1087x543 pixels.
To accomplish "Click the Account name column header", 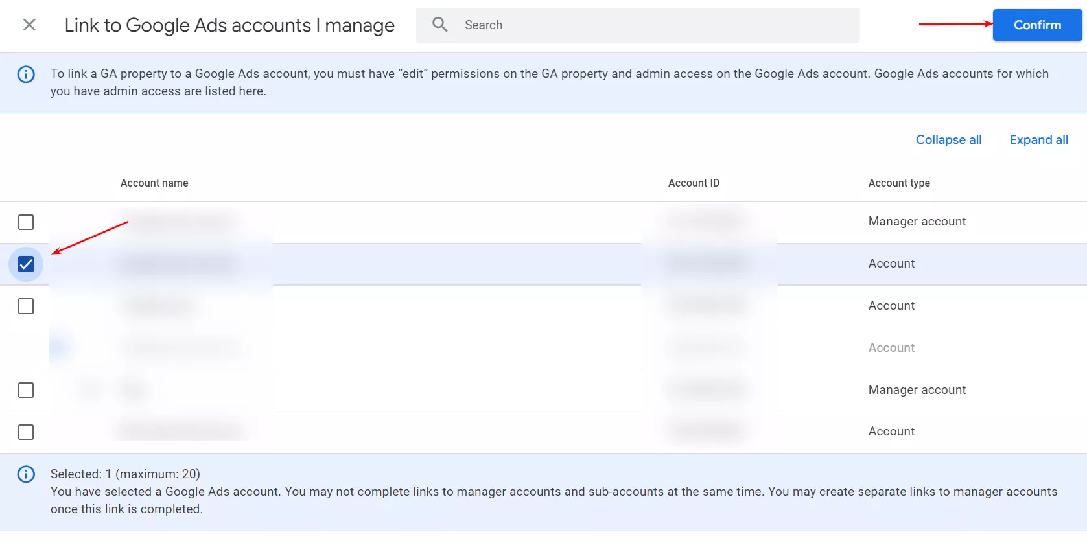I will pos(154,183).
